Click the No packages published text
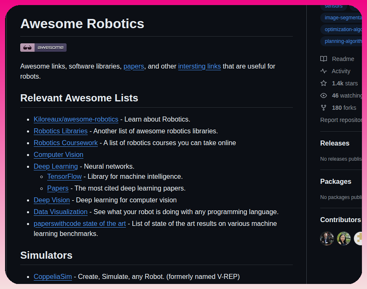Screen dimensions: 367x289 tap(341, 197)
